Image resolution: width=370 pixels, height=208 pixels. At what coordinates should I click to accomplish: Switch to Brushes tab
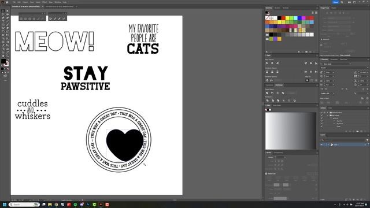277,8
